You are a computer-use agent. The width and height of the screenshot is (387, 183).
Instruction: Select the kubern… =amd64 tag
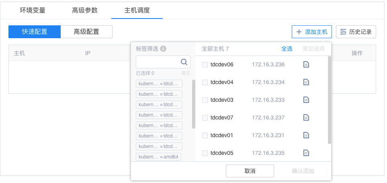pos(158,157)
